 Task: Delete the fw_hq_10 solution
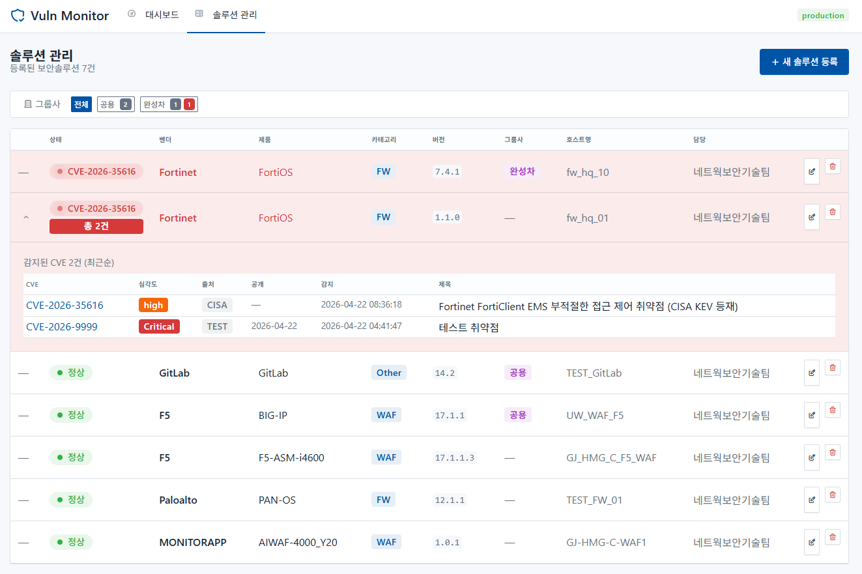833,166
